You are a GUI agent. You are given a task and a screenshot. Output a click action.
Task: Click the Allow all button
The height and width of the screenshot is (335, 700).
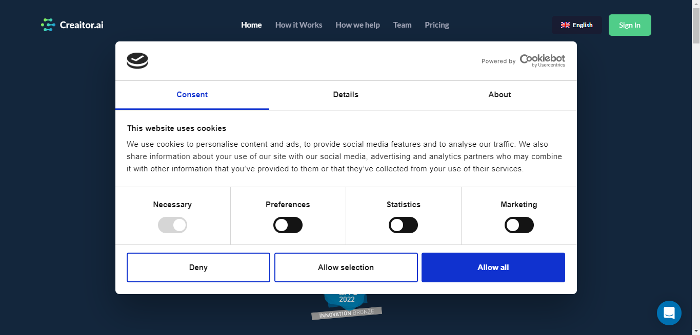[493, 267]
